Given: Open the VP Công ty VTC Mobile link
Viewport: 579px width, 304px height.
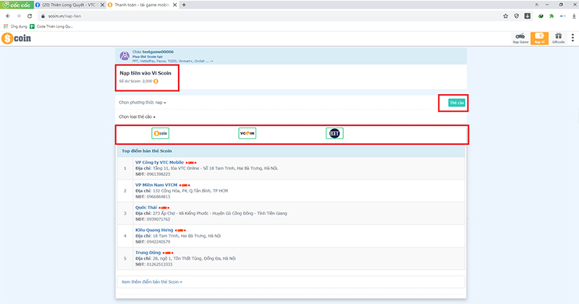Looking at the screenshot, I should pos(159,162).
